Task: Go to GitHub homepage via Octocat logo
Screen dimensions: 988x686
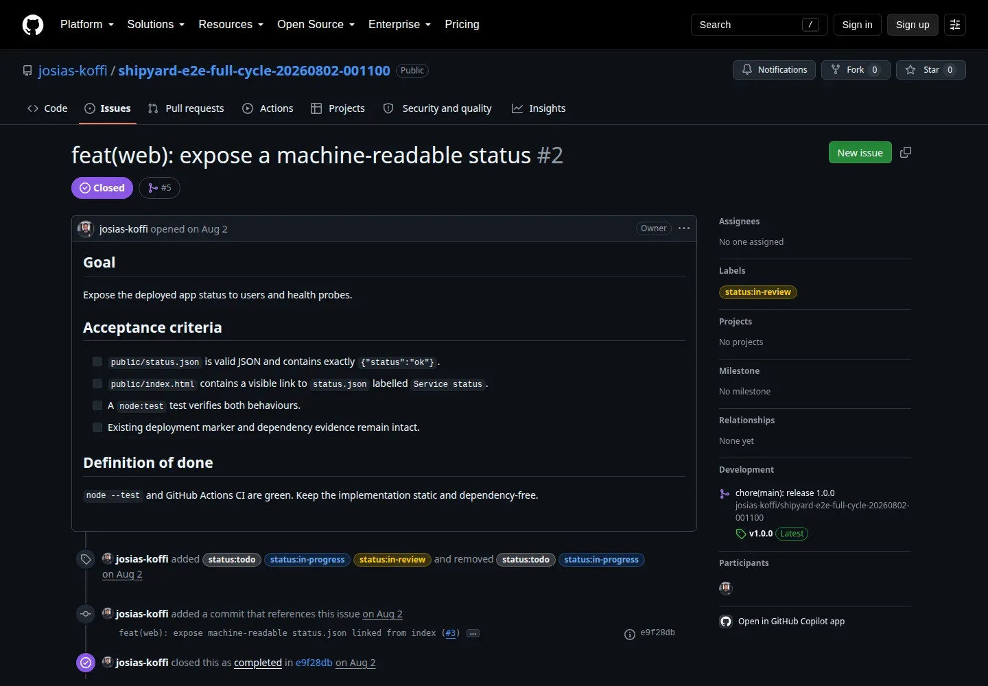Action: pyautogui.click(x=33, y=25)
